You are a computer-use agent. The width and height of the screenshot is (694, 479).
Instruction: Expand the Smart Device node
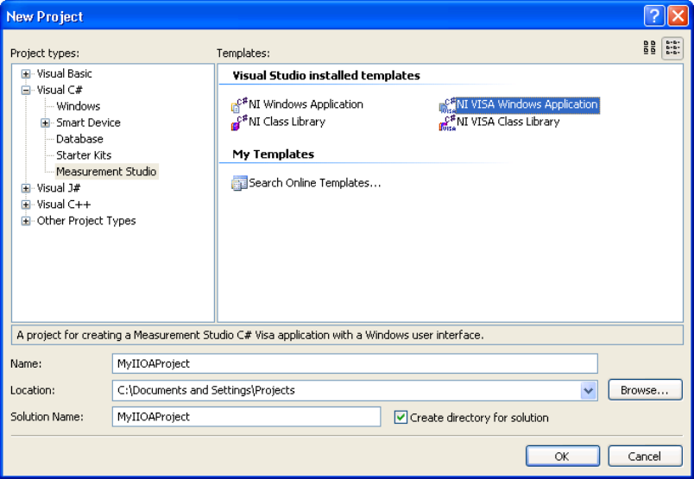(x=45, y=123)
